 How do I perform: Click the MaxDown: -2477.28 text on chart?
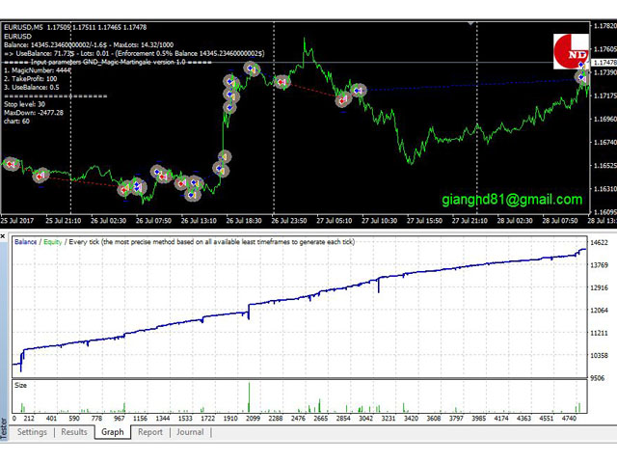click(34, 113)
